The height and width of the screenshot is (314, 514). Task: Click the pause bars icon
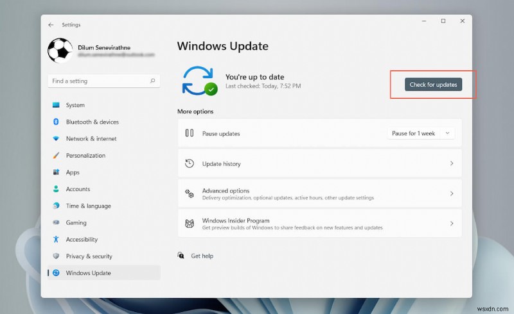coord(189,133)
